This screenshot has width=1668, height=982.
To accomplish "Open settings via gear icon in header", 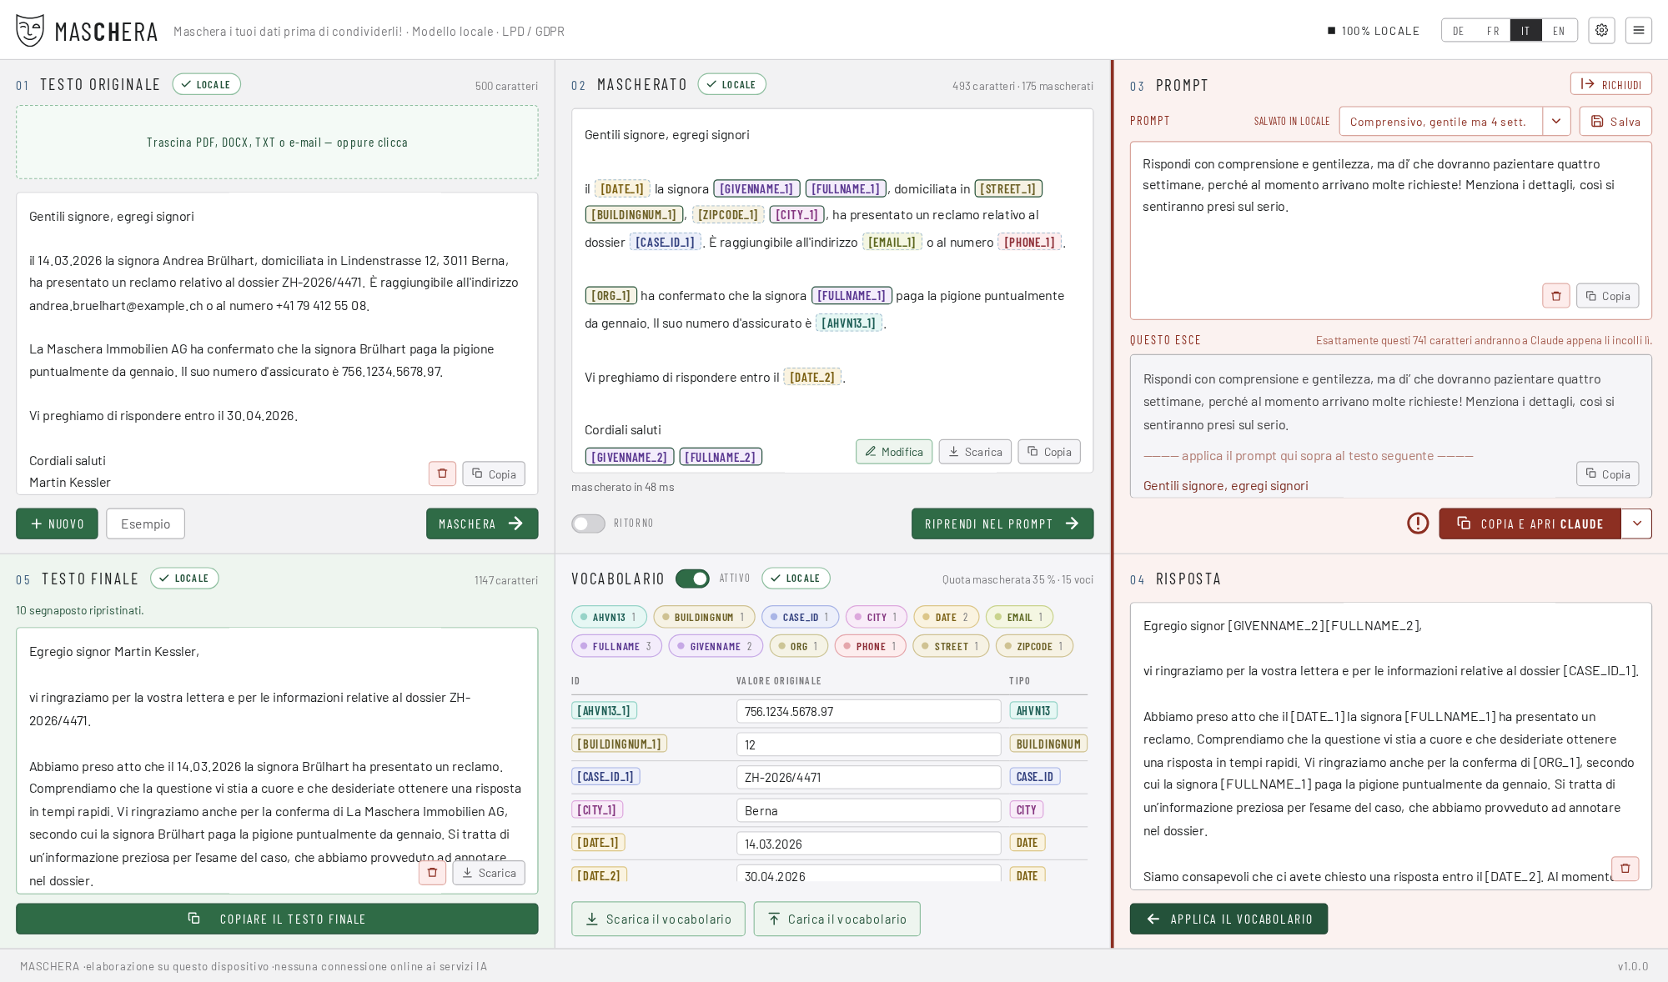I will 1601,31.
